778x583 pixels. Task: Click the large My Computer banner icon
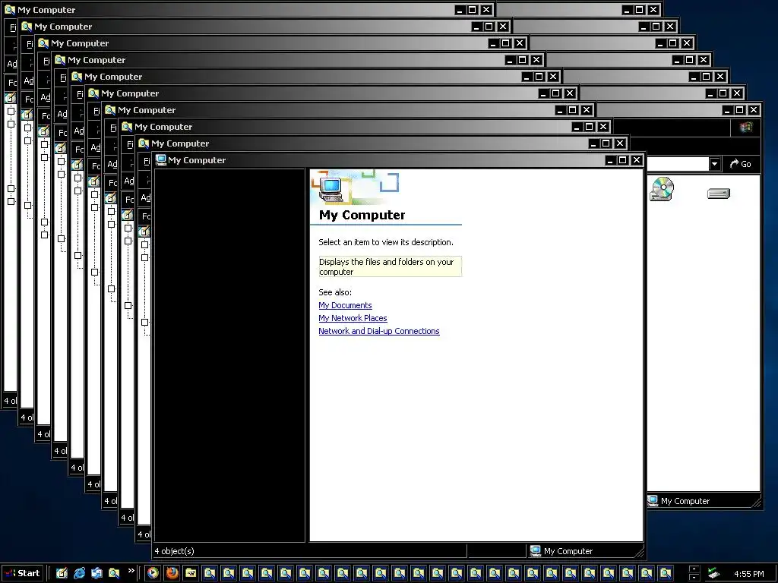click(331, 189)
